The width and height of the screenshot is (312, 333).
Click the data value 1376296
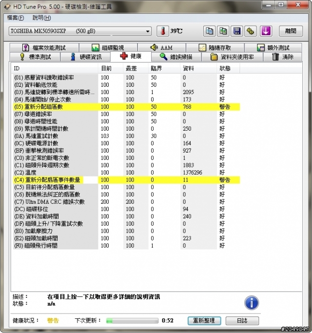193,173
